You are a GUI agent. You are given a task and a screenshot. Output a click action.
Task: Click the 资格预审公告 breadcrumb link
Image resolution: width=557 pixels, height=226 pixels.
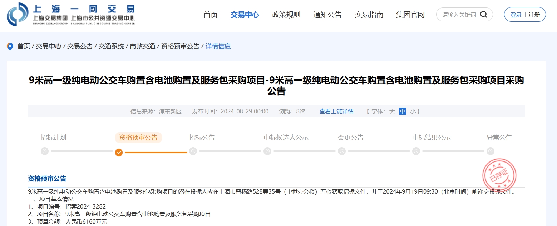180,46
